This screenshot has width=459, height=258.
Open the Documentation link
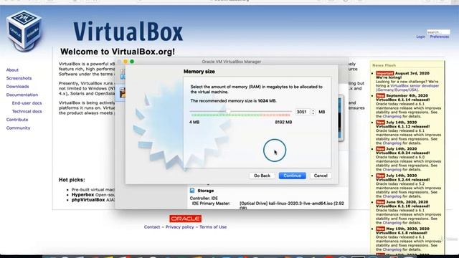pos(22,95)
